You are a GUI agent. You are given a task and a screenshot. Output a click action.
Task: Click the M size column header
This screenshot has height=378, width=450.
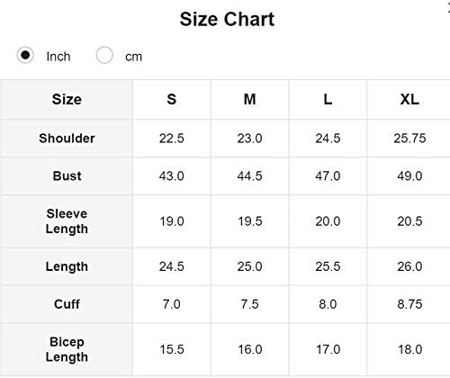coord(250,99)
